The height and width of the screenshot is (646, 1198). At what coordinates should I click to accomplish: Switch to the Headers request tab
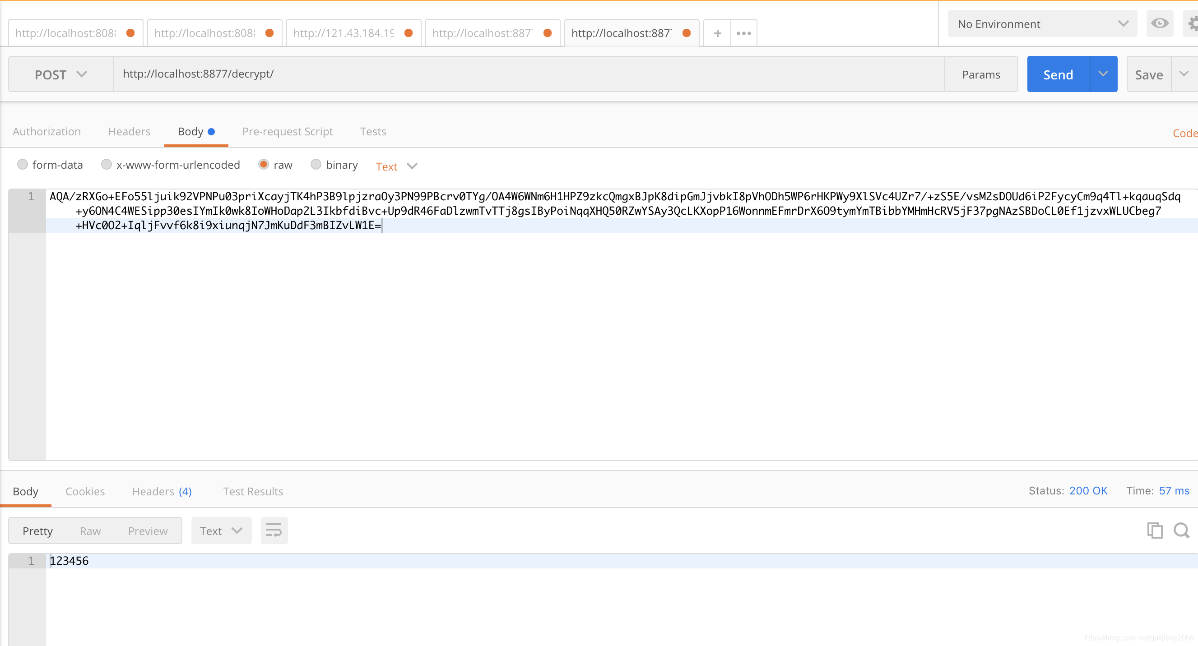pos(129,132)
